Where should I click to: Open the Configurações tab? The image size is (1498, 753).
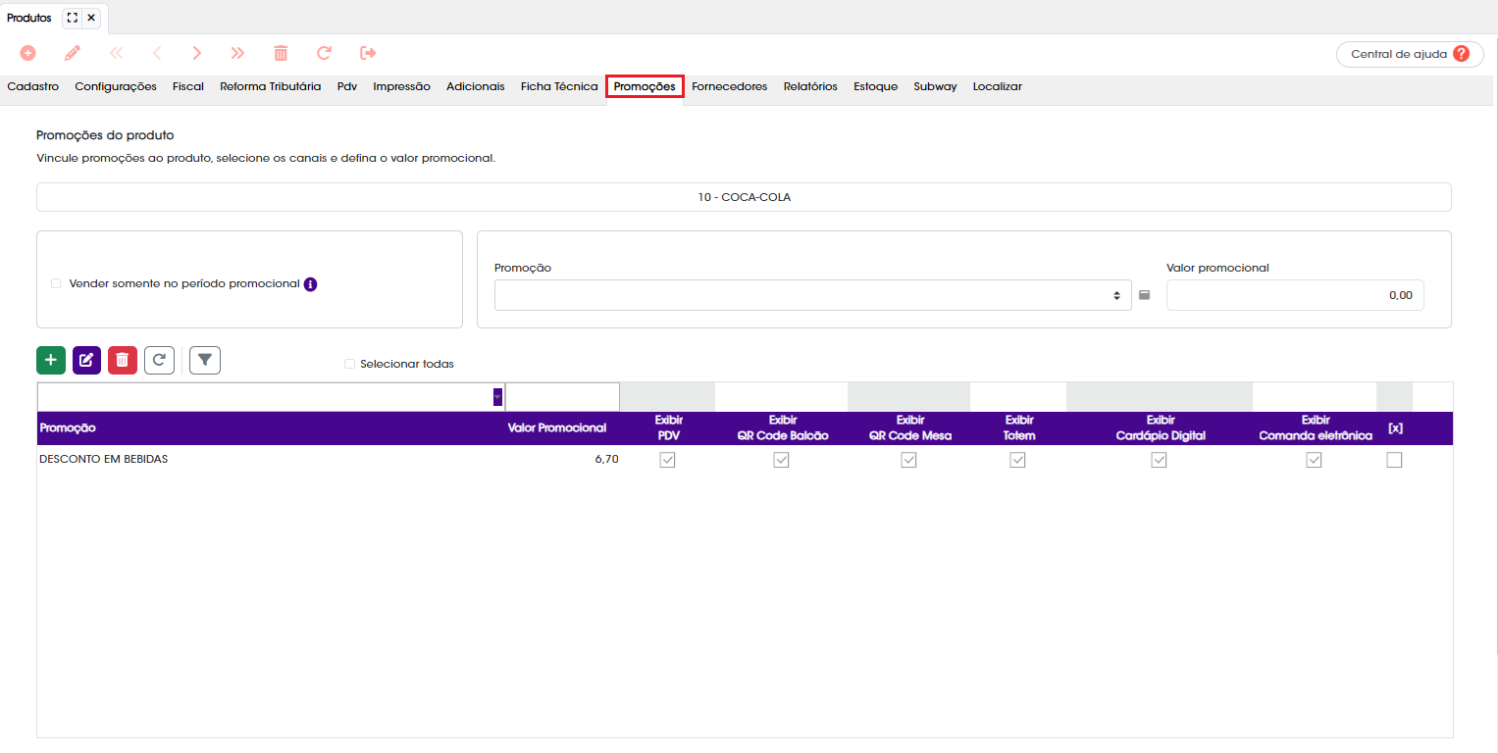point(116,86)
